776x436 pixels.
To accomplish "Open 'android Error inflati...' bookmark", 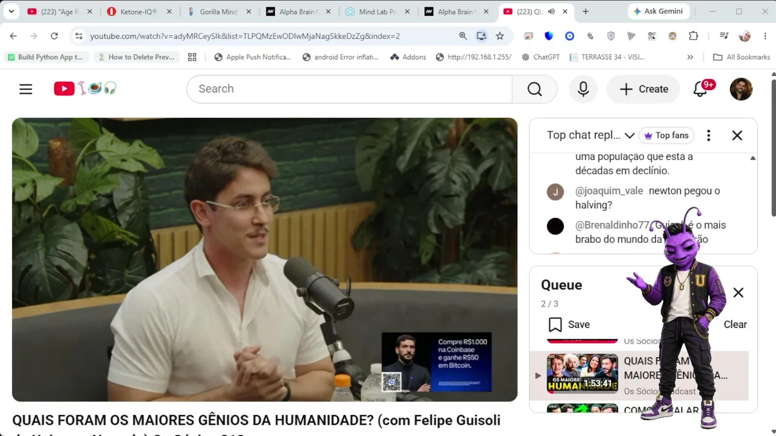I will 340,57.
